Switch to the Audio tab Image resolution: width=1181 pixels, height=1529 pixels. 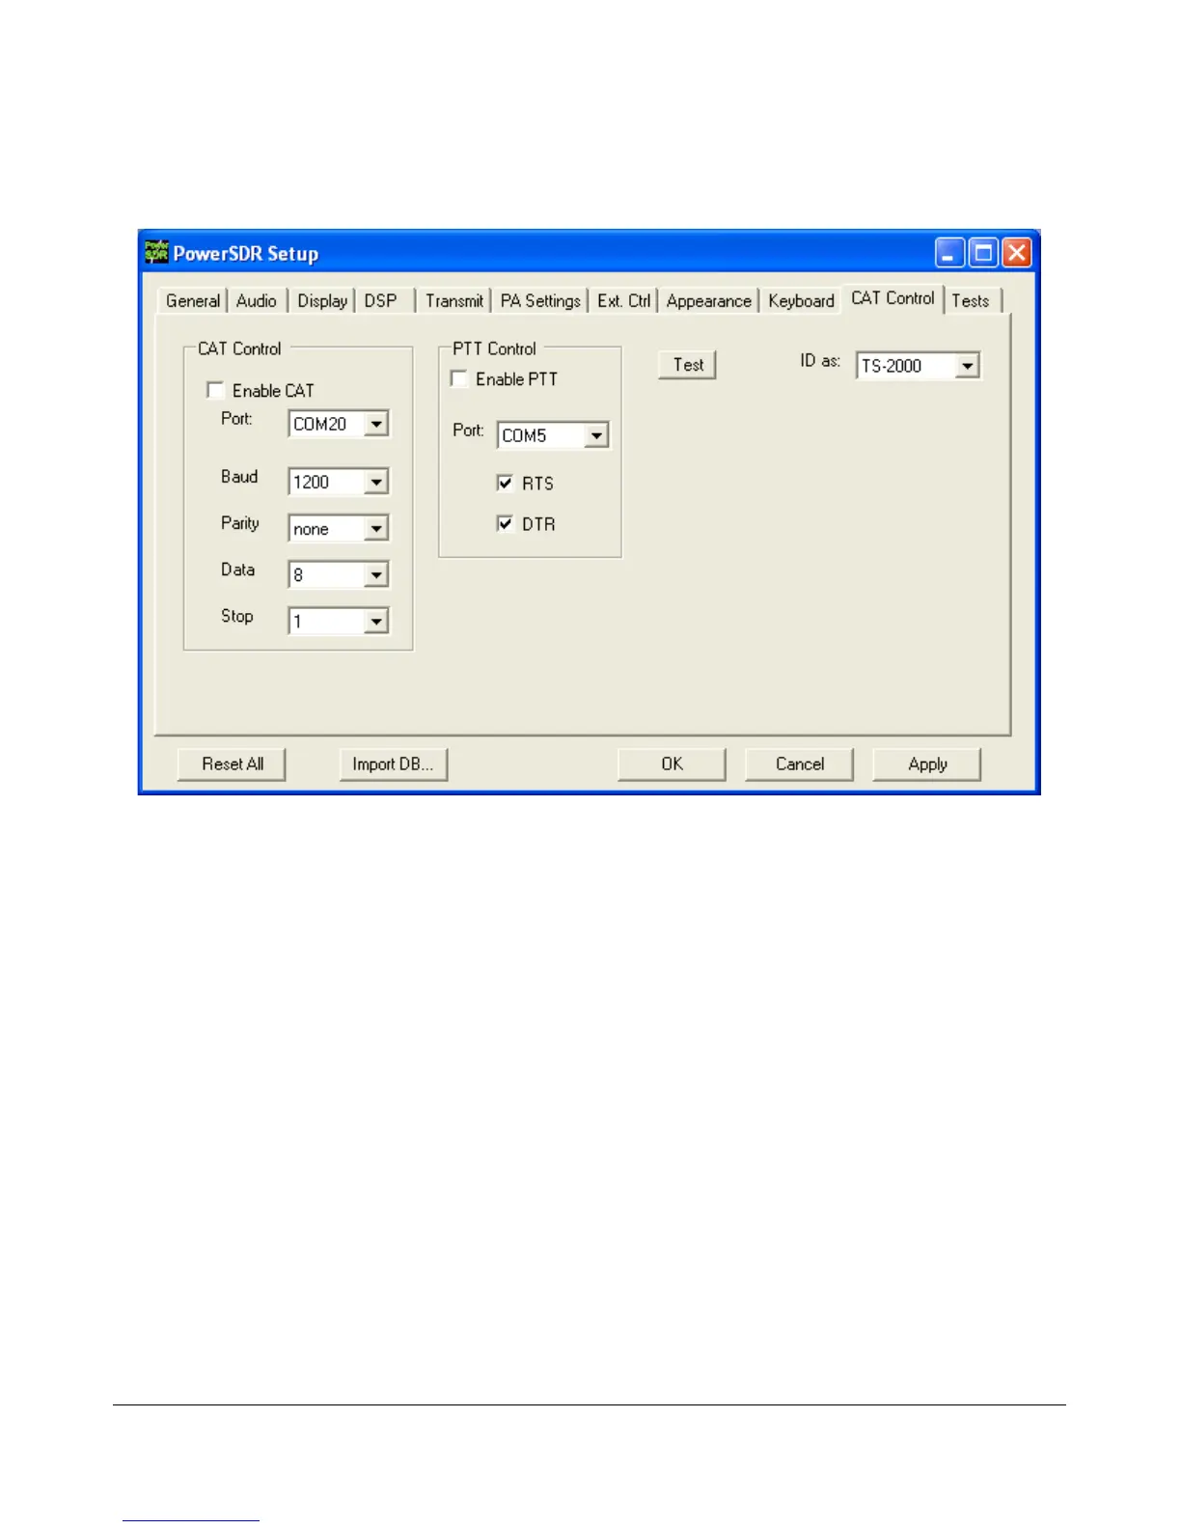coord(257,301)
